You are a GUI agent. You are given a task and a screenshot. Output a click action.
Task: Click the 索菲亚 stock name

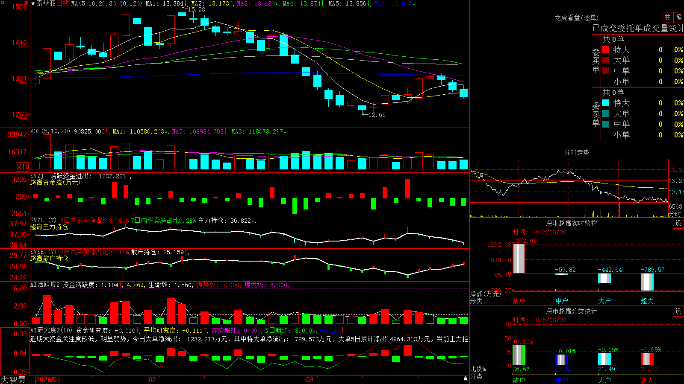tap(46, 3)
